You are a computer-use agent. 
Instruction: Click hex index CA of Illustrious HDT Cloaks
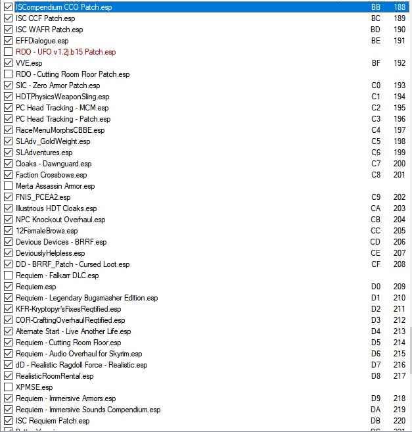coord(376,208)
